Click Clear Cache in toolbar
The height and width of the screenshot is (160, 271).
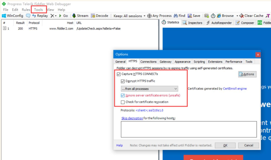click(x=251, y=16)
